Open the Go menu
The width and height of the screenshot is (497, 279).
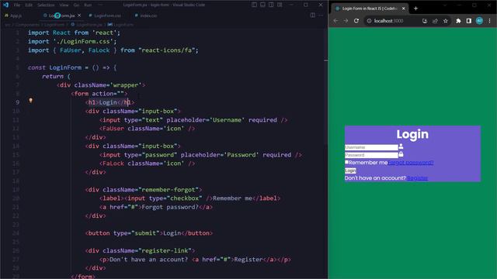pos(76,5)
